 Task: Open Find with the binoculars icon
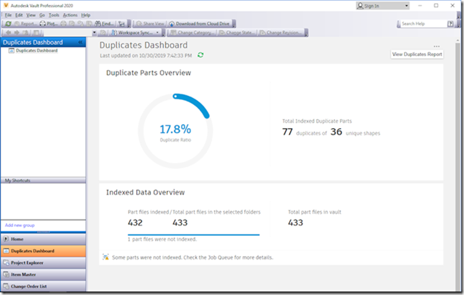click(x=104, y=24)
